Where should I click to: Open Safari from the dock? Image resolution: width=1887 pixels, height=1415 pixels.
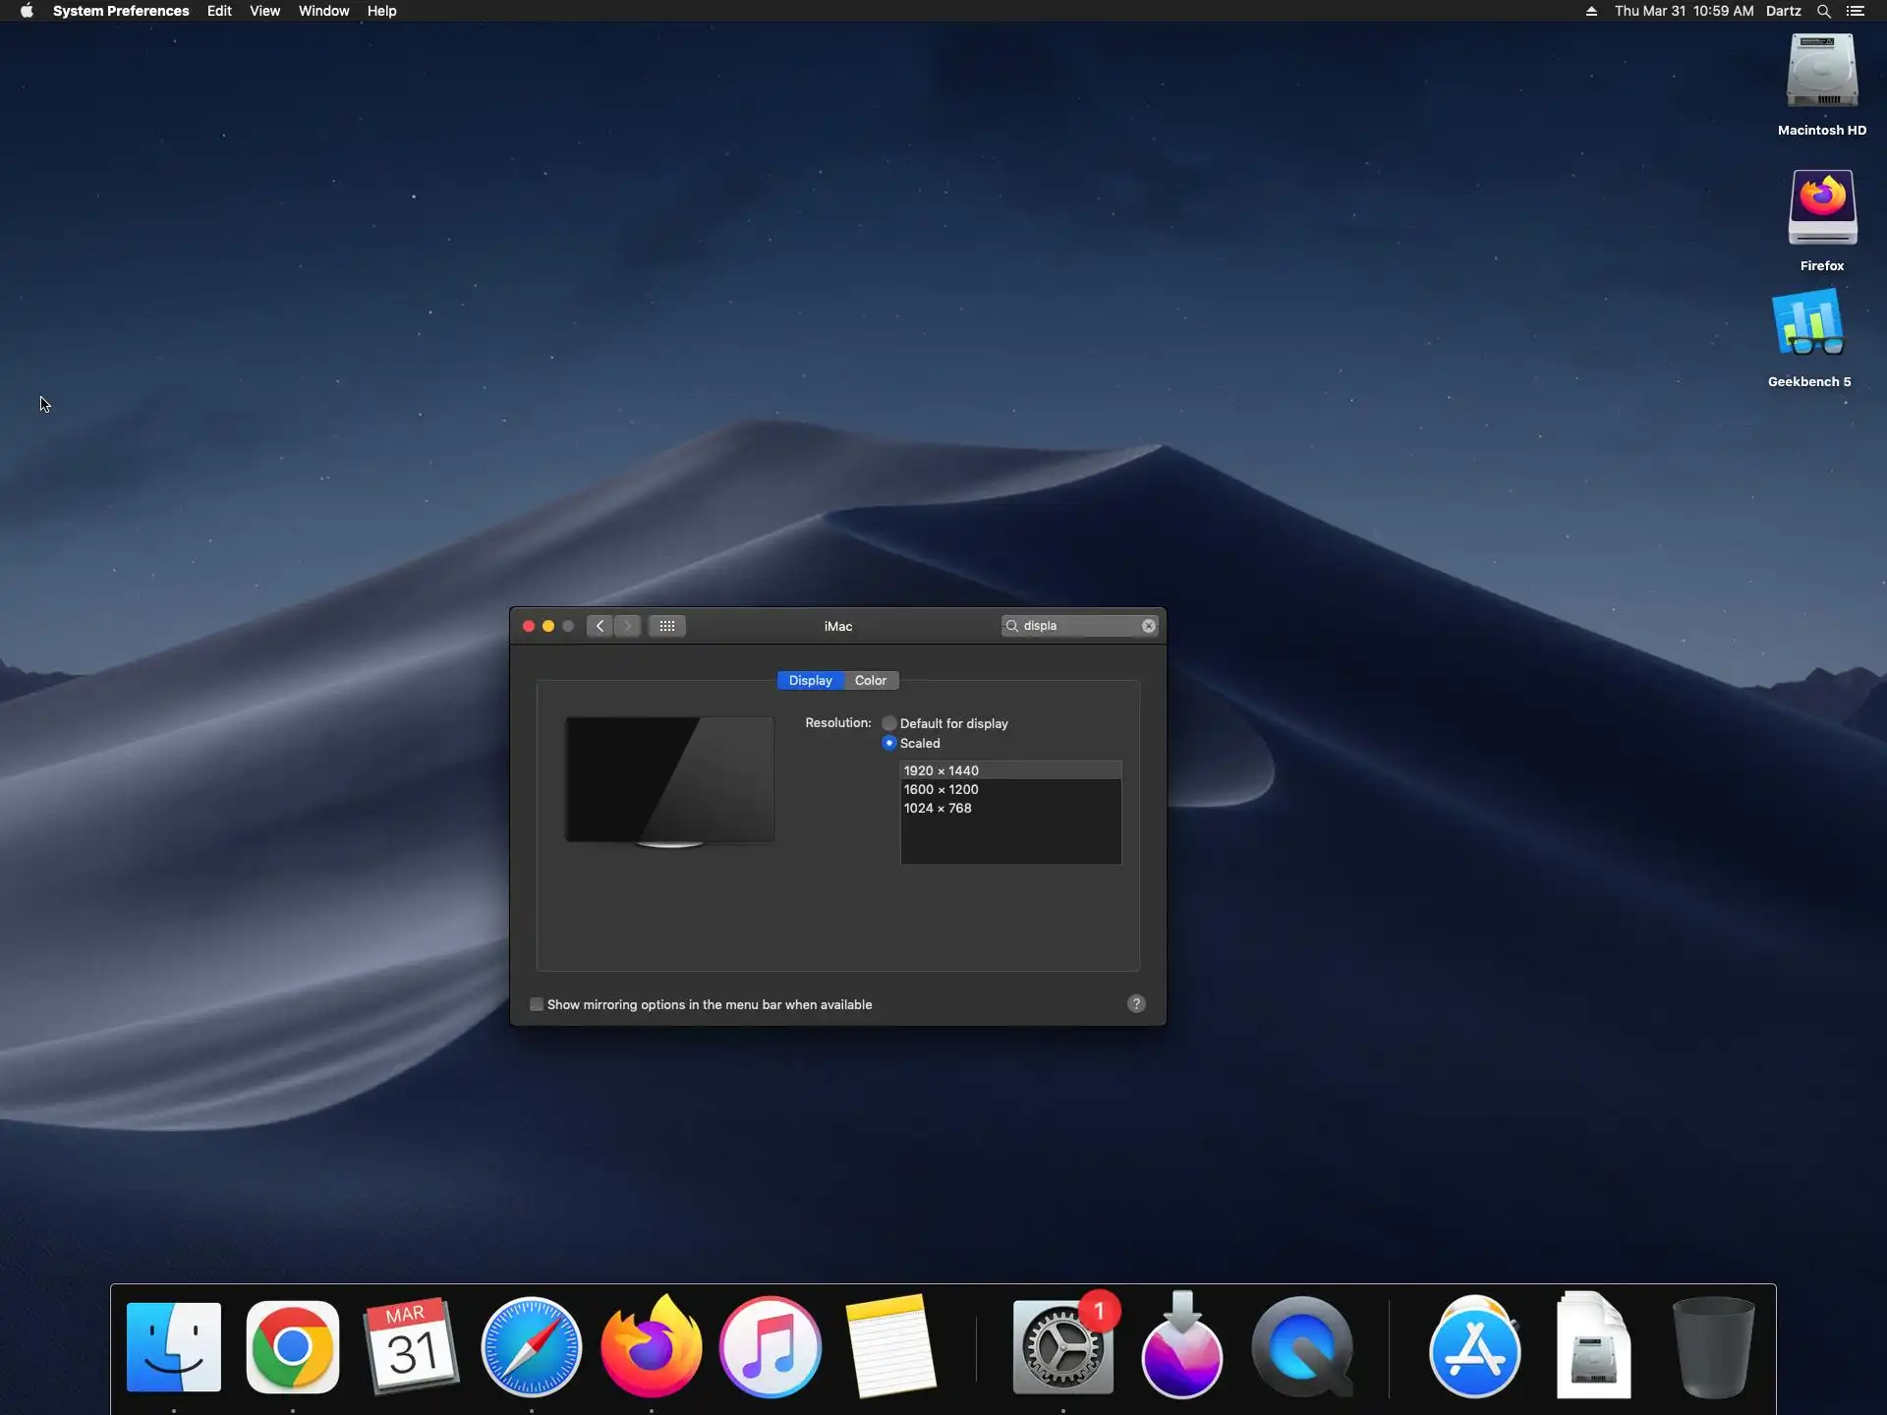[x=531, y=1346]
